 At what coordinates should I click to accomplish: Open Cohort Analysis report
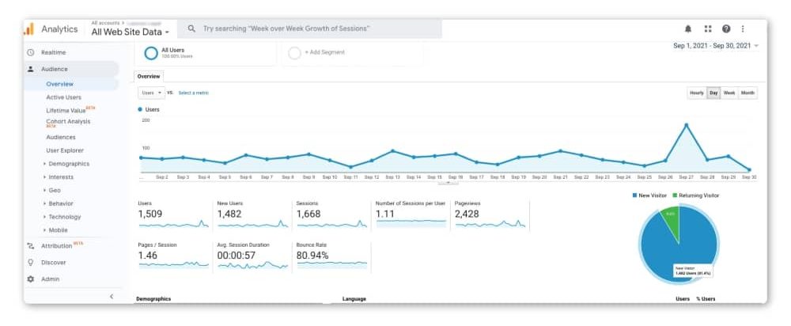click(68, 122)
